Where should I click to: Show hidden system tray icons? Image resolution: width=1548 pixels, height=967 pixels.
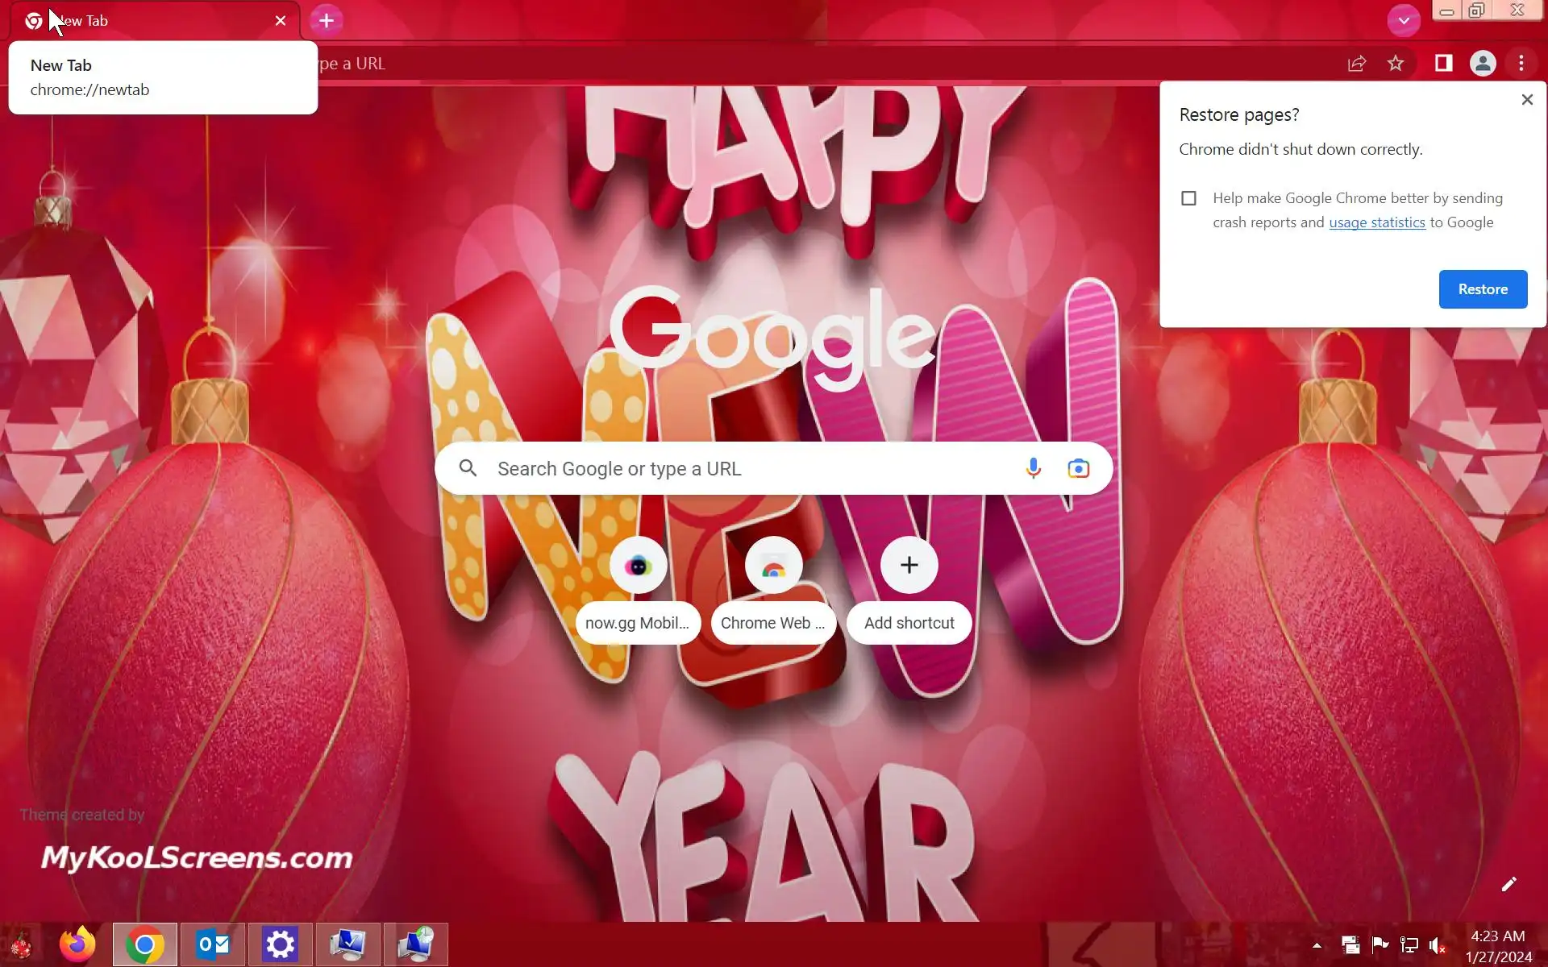1317,945
